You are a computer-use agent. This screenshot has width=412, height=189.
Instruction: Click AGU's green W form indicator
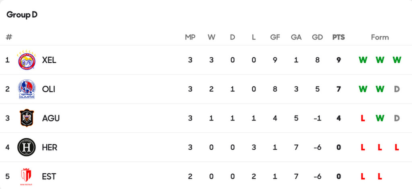pyautogui.click(x=380, y=118)
